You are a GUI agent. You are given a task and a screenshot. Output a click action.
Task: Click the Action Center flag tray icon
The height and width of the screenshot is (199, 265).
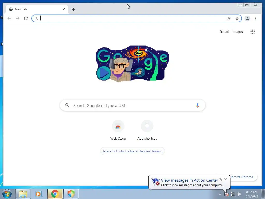coord(226,194)
